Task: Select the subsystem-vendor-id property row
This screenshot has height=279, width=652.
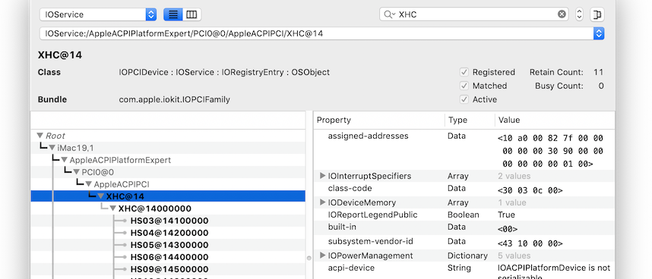Action: 464,242
